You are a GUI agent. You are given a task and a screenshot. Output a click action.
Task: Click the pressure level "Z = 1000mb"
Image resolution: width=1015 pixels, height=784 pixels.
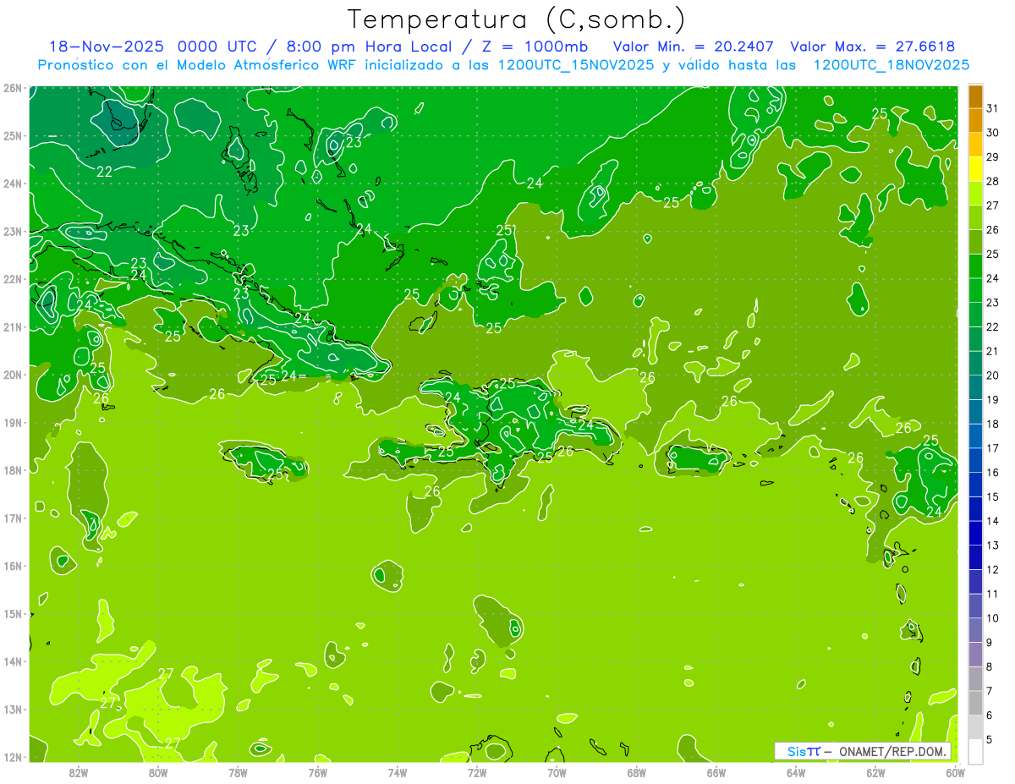534,46
